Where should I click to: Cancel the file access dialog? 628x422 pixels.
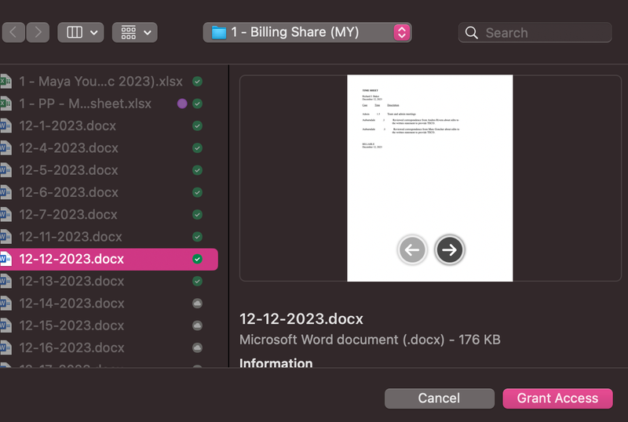(x=440, y=398)
